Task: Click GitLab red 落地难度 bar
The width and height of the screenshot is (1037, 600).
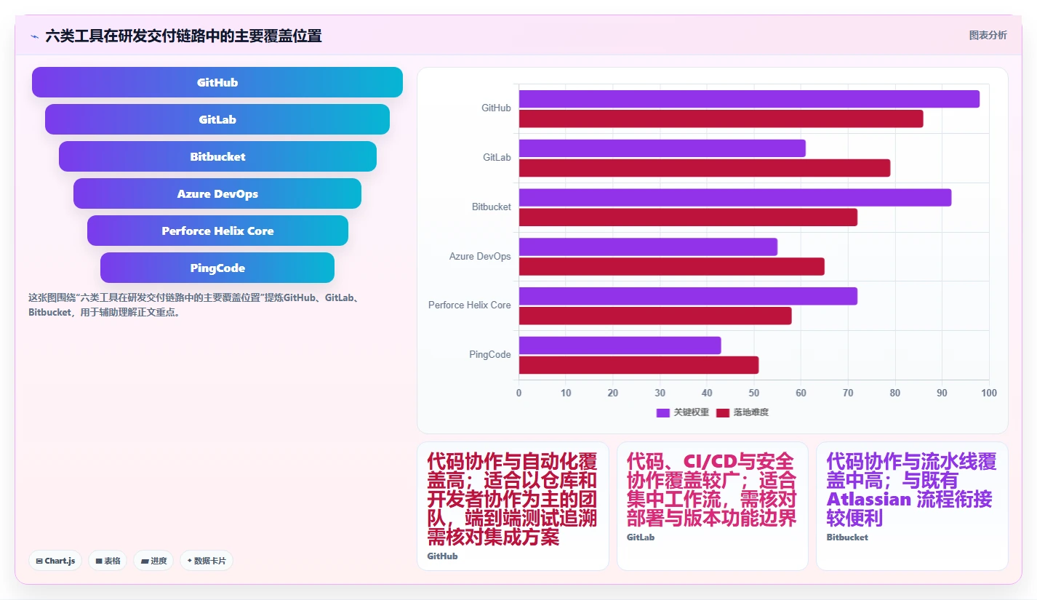Action: pos(705,168)
